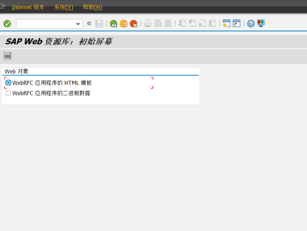Screen dimensions: 307x231
Task: Select WebRFC 应用程序的 HTML 模板 radio button
Action: coord(8,83)
